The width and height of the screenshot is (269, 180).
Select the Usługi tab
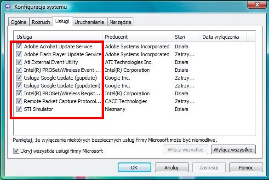click(62, 21)
